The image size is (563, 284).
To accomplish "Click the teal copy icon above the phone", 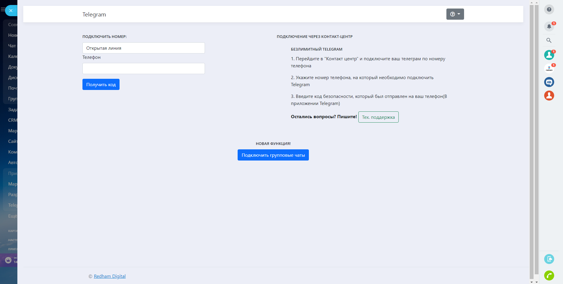I will point(549,259).
